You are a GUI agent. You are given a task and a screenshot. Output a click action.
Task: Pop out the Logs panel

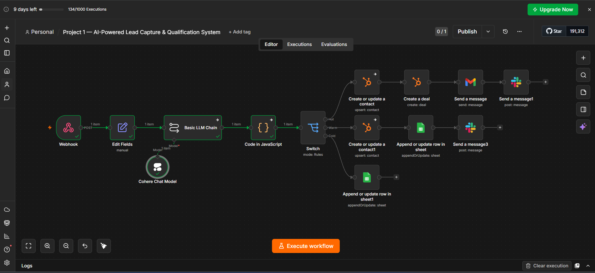[577, 266]
